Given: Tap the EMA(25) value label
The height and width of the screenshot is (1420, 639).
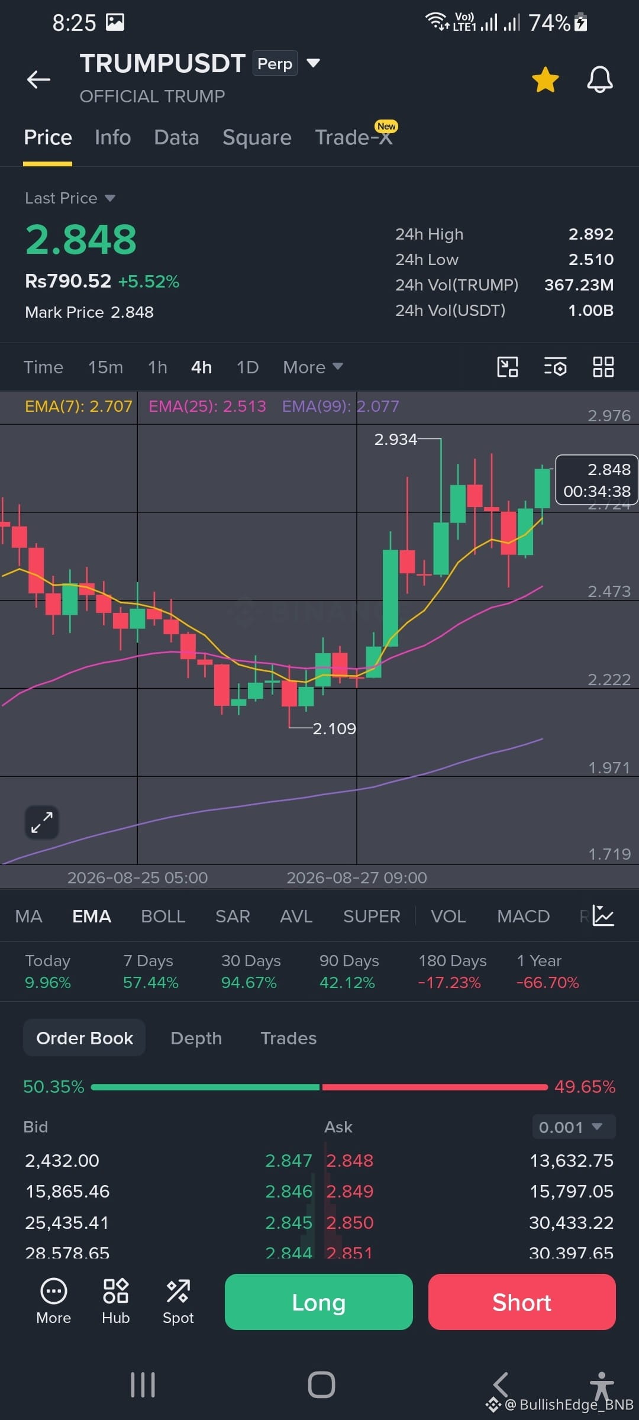Looking at the screenshot, I should pos(207,406).
